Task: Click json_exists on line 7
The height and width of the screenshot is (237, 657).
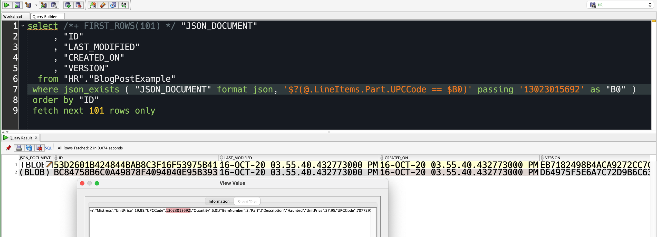Action: click(x=91, y=89)
